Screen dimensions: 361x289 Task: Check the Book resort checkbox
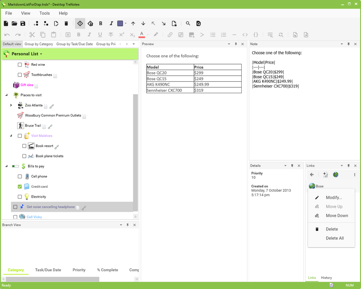pyautogui.click(x=24, y=146)
